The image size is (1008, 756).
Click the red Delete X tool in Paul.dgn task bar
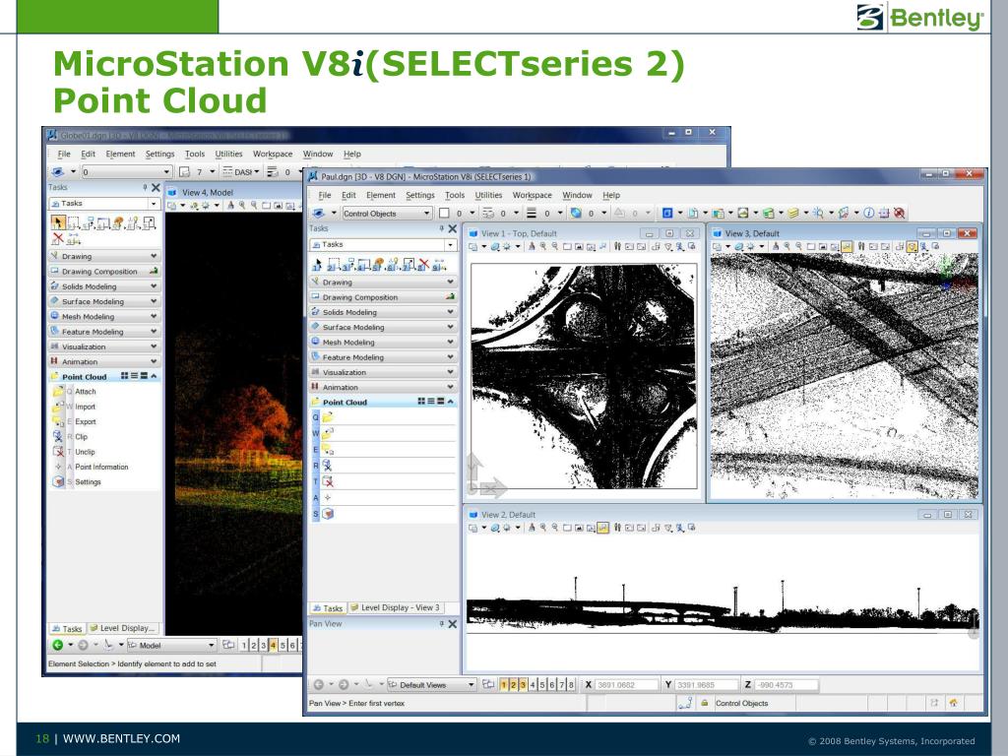tap(423, 264)
